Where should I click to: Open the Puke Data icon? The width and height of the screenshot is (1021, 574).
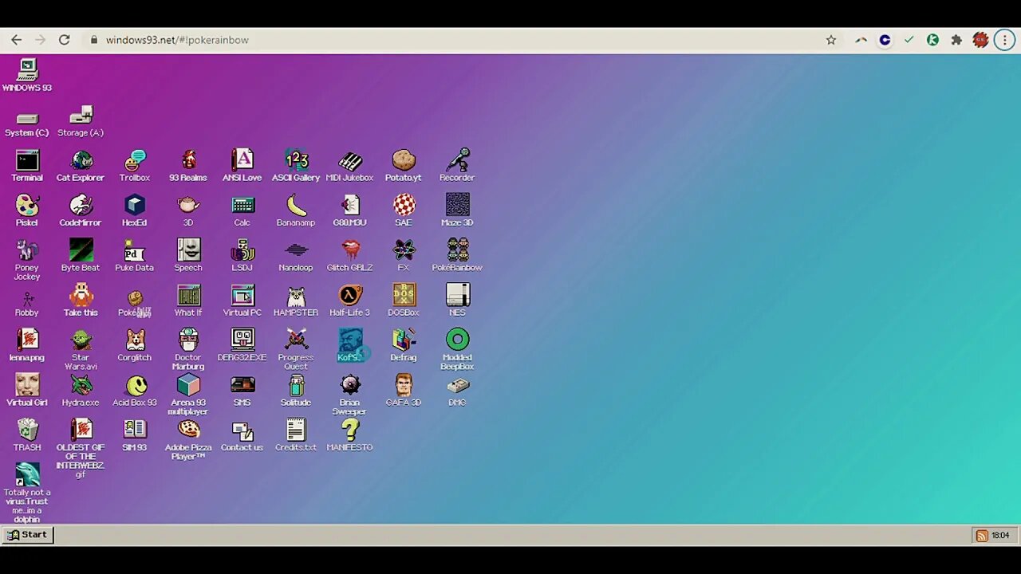point(135,255)
